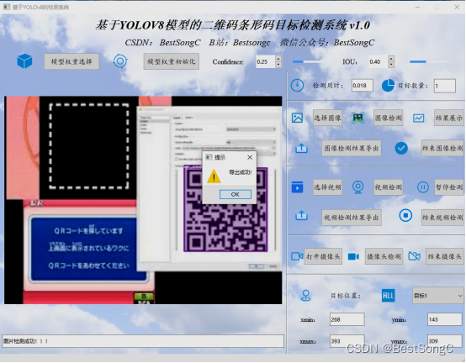Click the location pin target position icon
The height and width of the screenshot is (363, 466).
pyautogui.click(x=306, y=296)
